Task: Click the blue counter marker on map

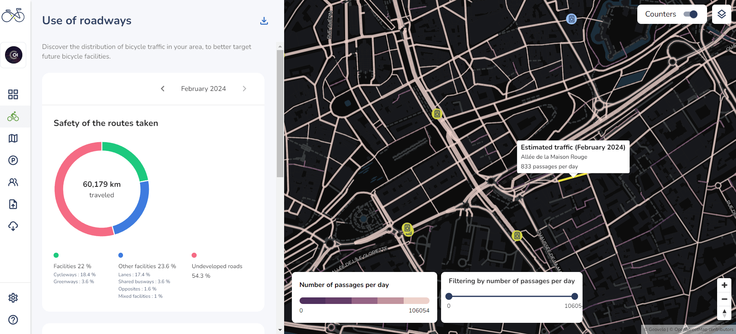Action: click(x=571, y=18)
